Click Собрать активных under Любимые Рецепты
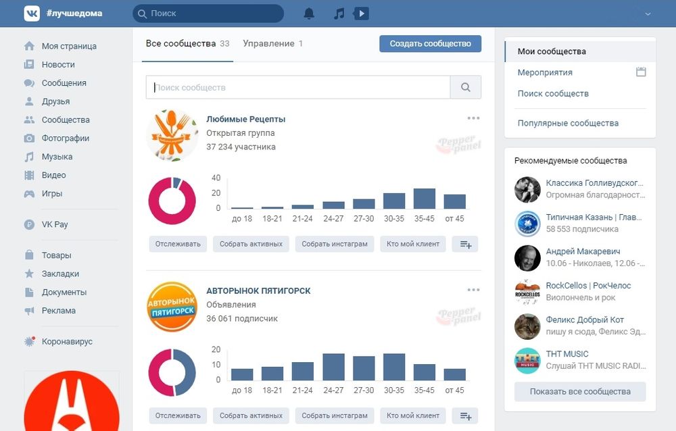 coord(251,244)
